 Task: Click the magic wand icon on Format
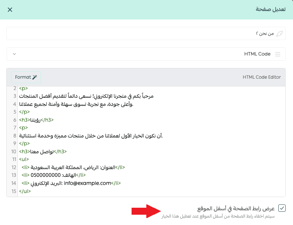pyautogui.click(x=35, y=77)
